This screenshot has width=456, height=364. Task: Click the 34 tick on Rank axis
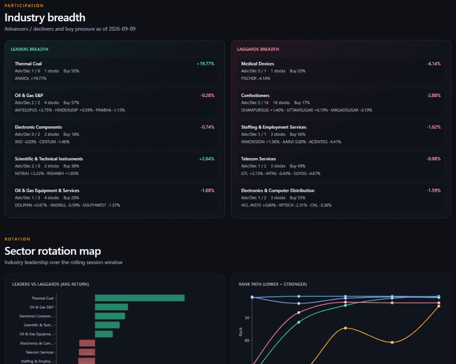click(x=247, y=318)
